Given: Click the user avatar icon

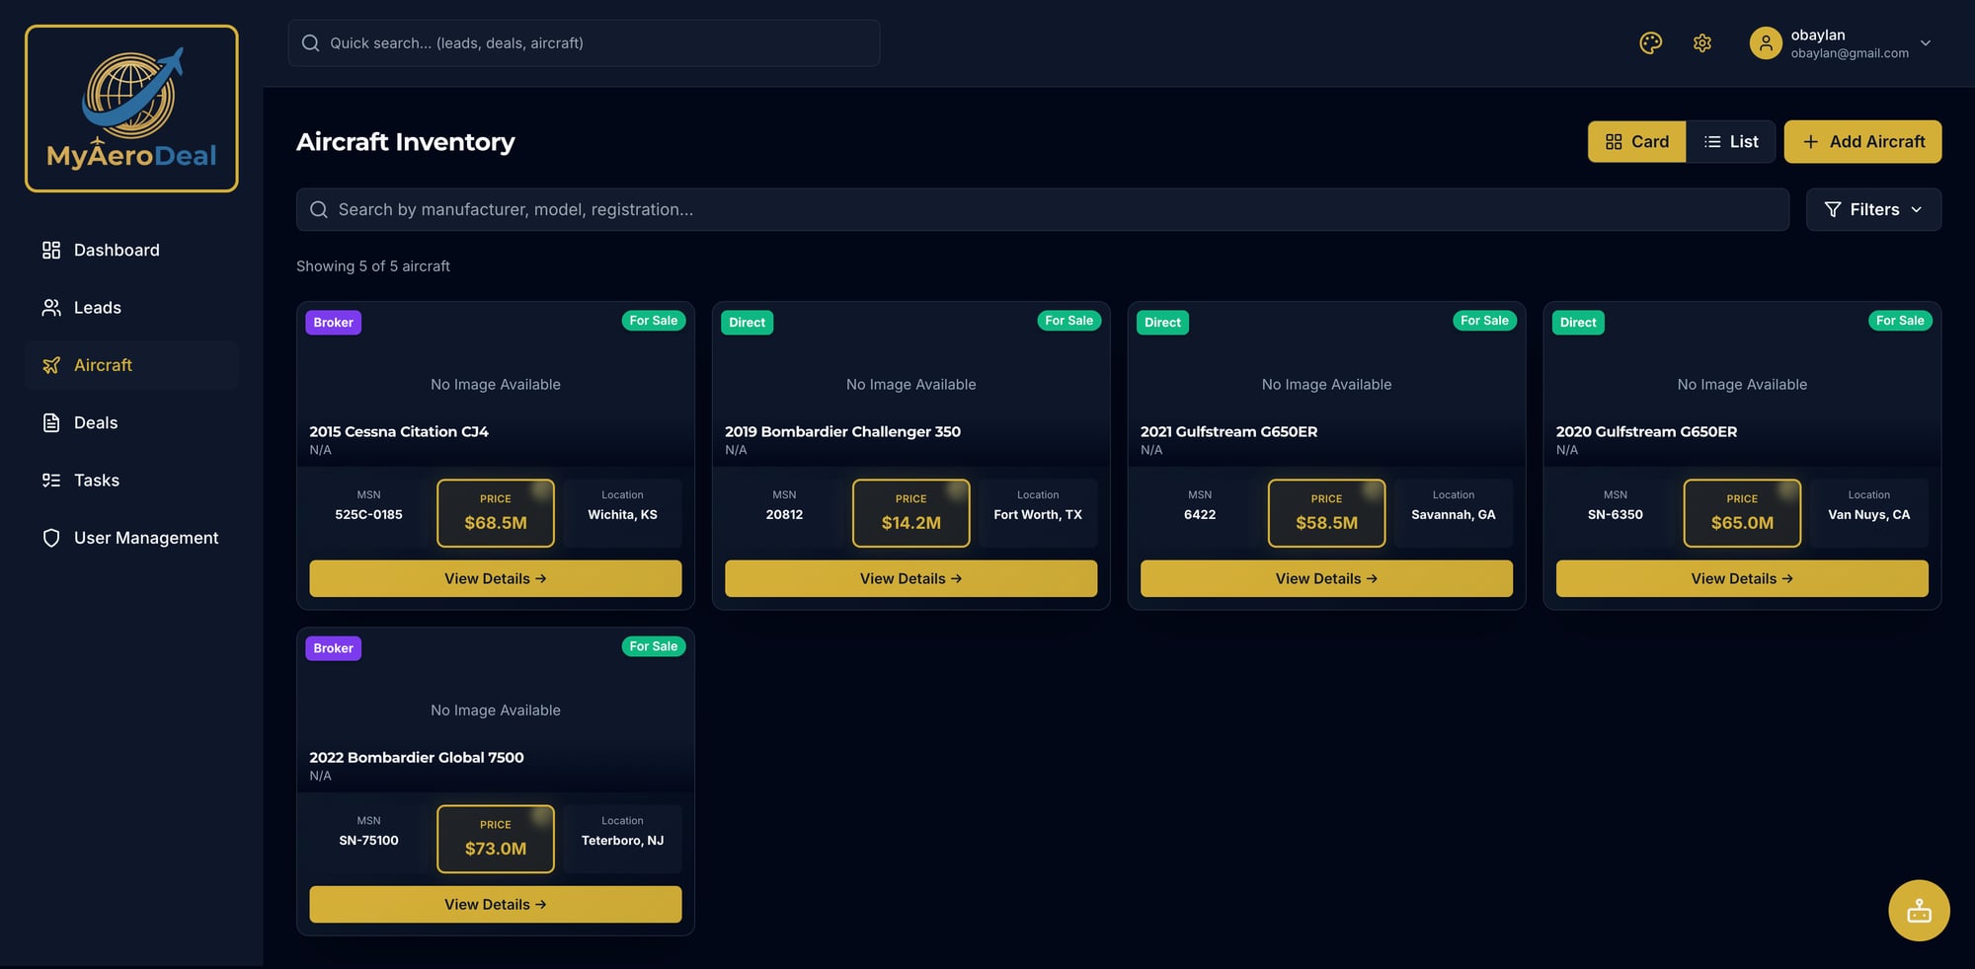Looking at the screenshot, I should click(x=1765, y=43).
